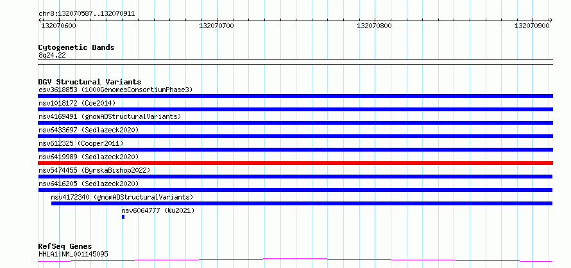This screenshot has height=268, width=571.
Task: Click the Cytogenetic Bands track heading
Action: point(76,47)
